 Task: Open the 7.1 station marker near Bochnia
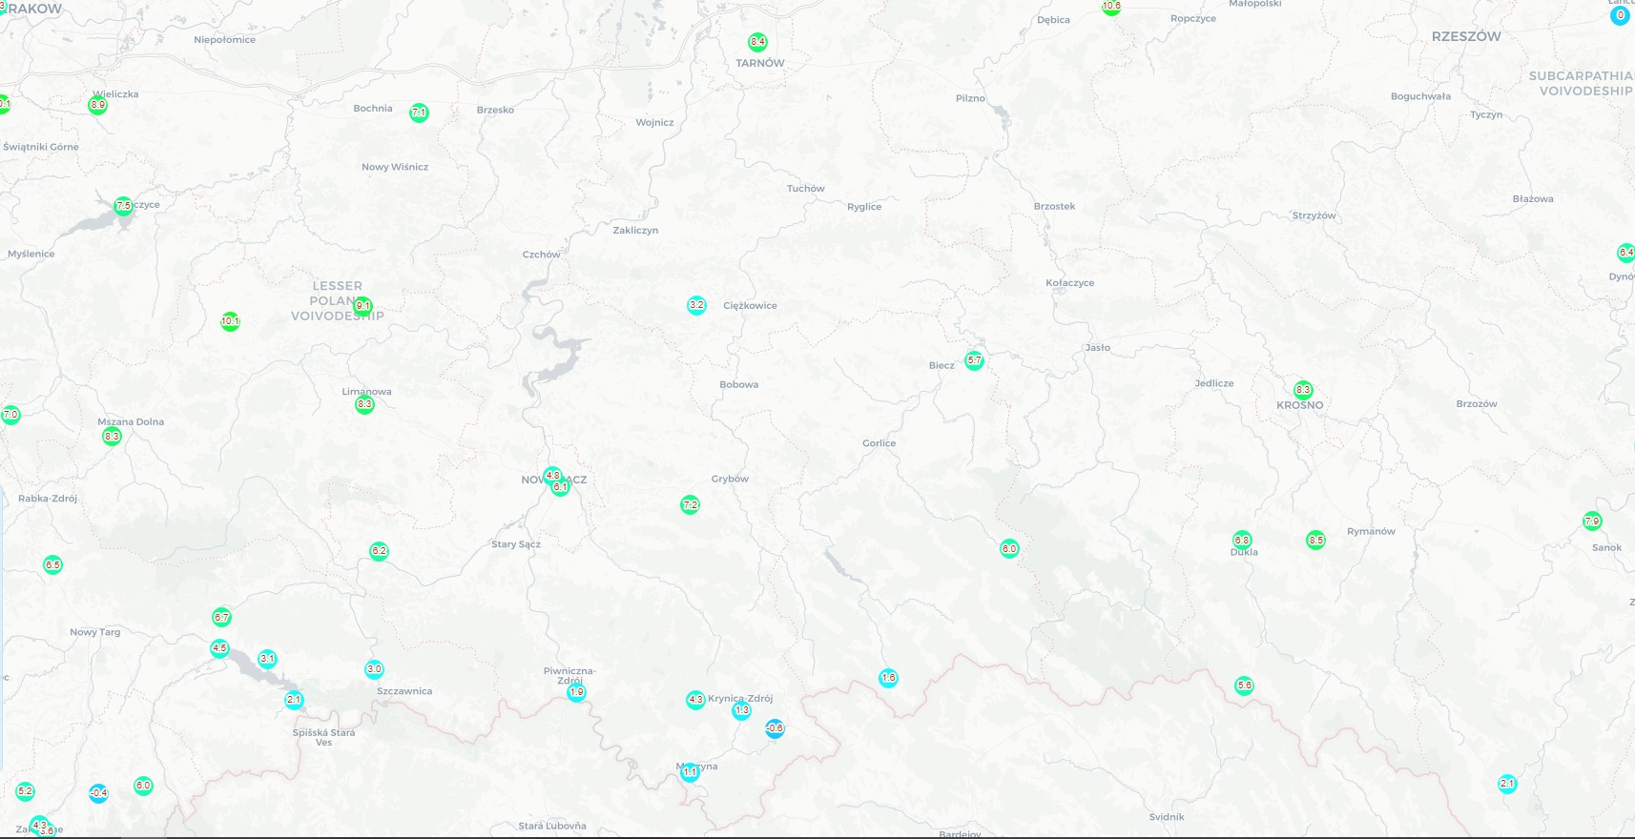[419, 113]
